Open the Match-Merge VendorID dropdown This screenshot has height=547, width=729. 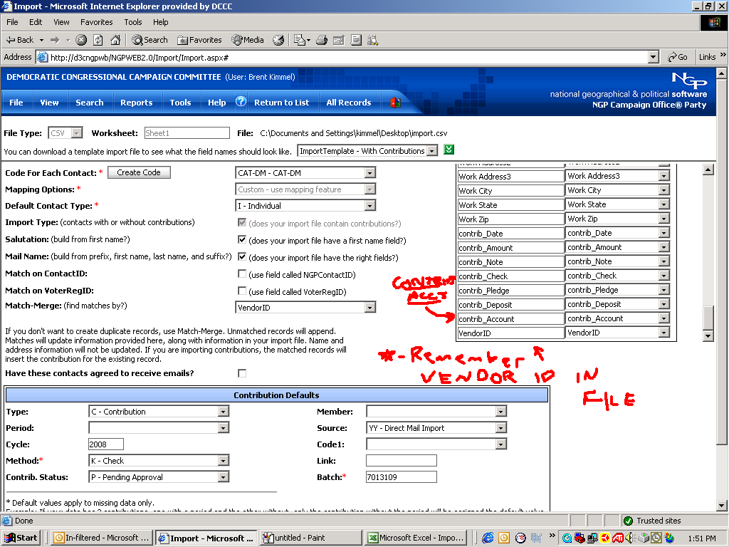[x=369, y=308]
